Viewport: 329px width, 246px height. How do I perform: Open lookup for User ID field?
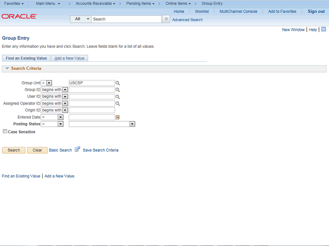pyautogui.click(x=118, y=97)
